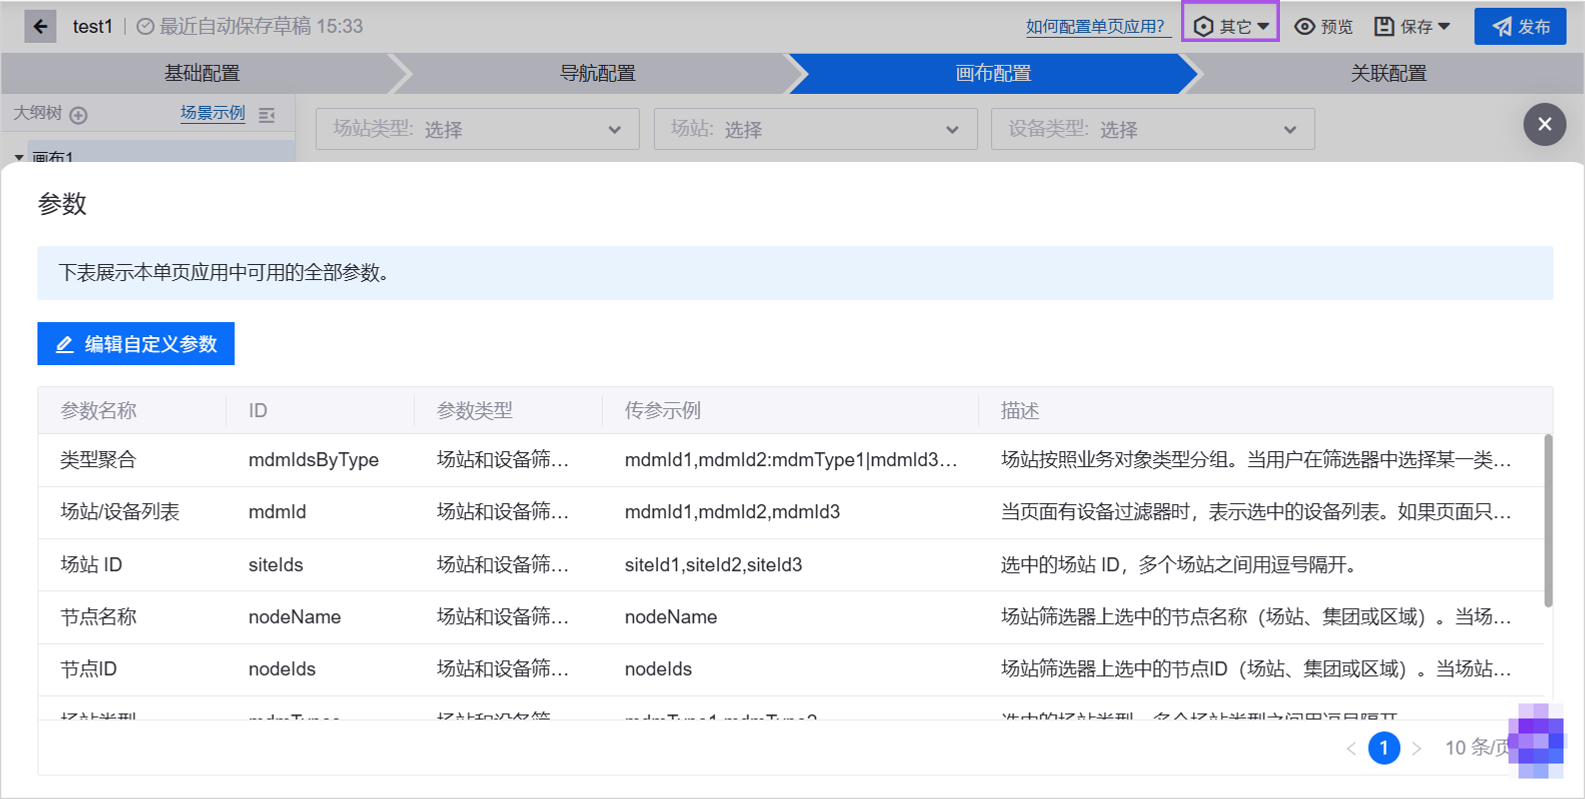Click the 预览 eye icon button

coord(1324,27)
